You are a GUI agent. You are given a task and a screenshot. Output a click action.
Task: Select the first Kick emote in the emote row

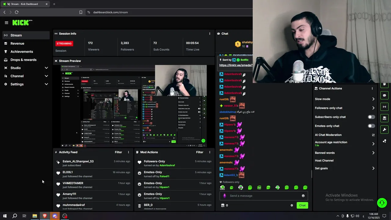pyautogui.click(x=222, y=187)
